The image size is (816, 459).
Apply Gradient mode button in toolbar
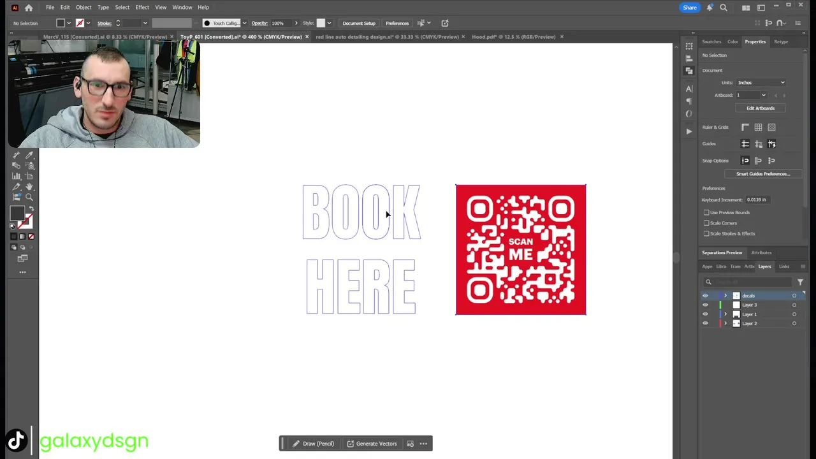22,237
